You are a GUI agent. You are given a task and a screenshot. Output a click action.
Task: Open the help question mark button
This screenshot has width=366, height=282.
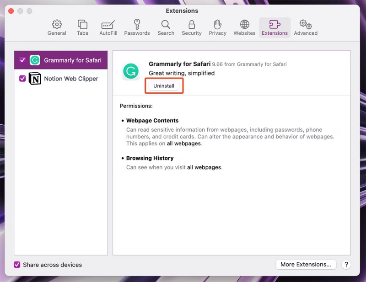346,265
